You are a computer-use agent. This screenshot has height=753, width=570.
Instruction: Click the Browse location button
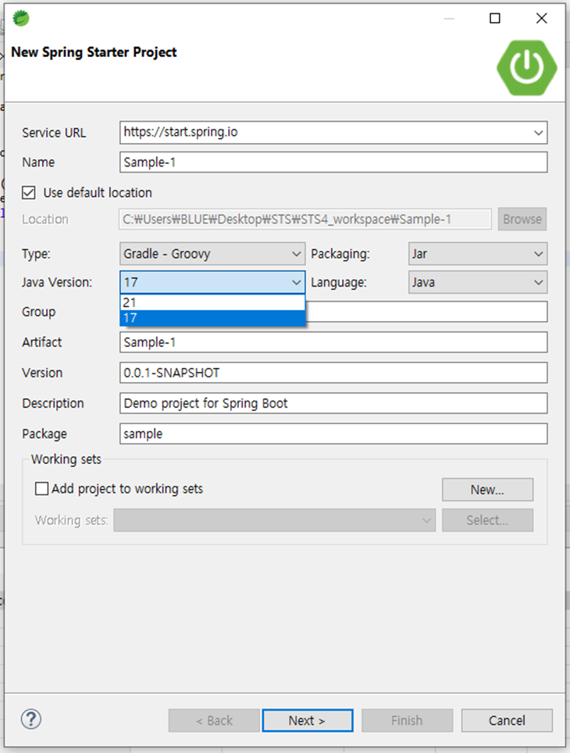pyautogui.click(x=522, y=219)
